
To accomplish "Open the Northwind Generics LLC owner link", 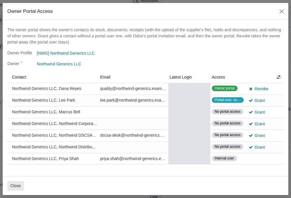I will click(59, 64).
